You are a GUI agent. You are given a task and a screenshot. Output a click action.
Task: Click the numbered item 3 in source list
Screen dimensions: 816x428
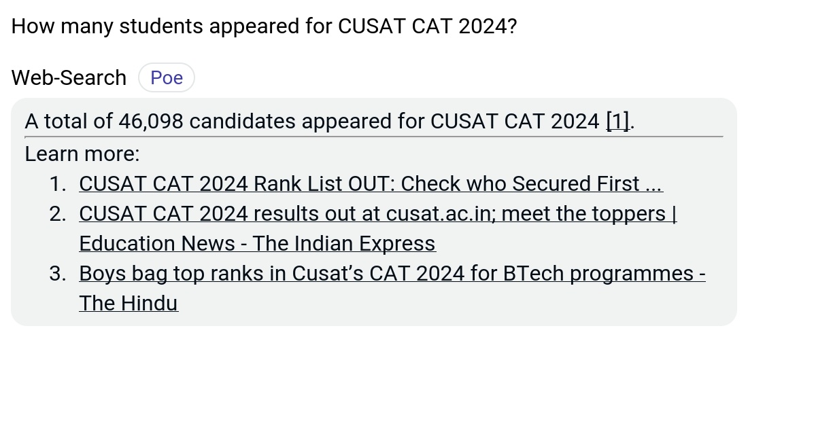pyautogui.click(x=58, y=273)
